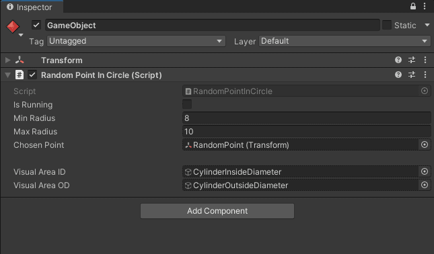Image resolution: width=434 pixels, height=254 pixels.
Task: Click the Transform component header title
Action: pyautogui.click(x=62, y=60)
